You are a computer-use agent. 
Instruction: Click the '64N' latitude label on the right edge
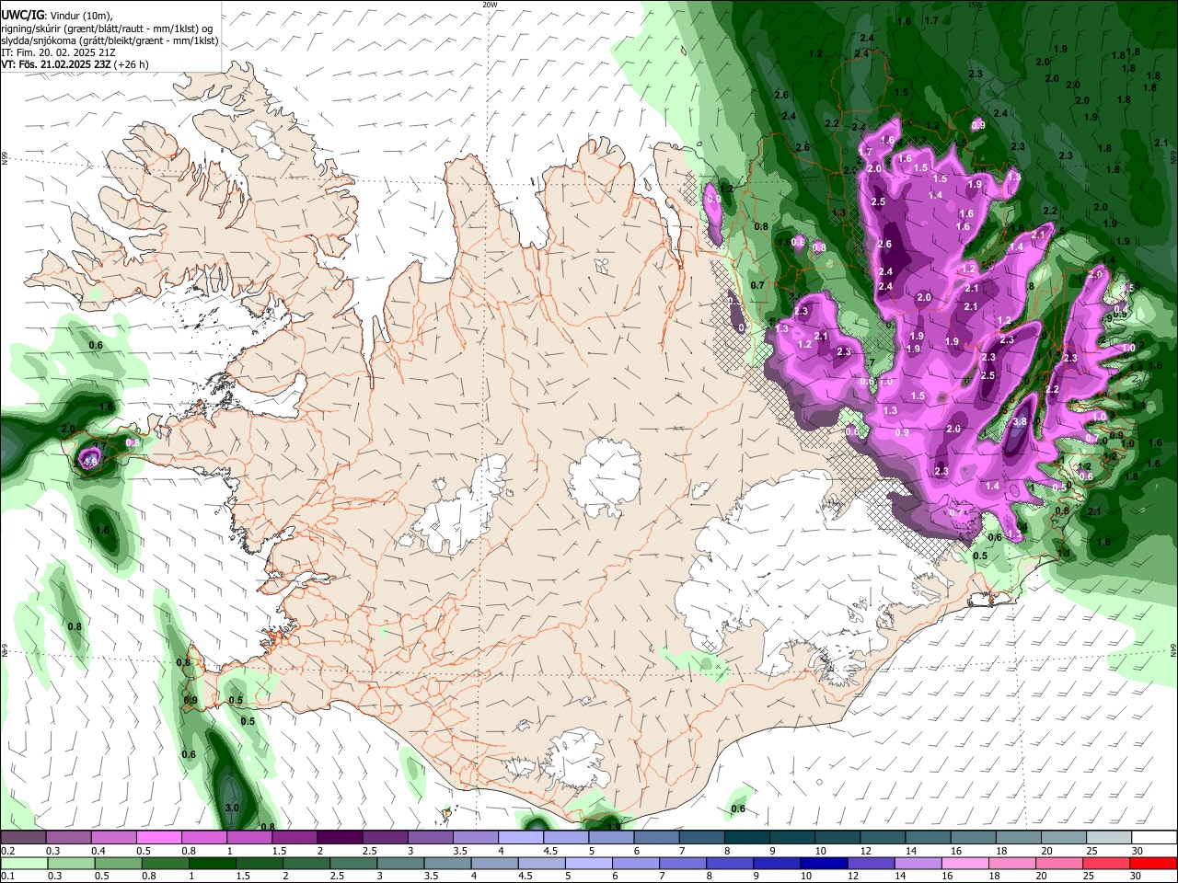coord(1173,649)
